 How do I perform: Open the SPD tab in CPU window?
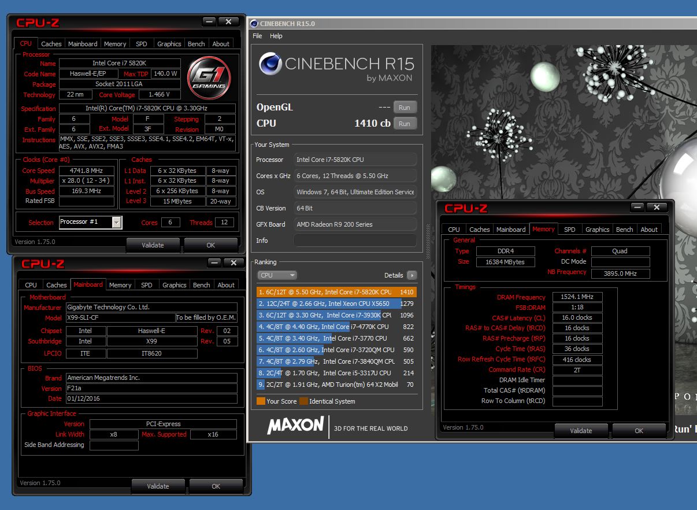[142, 44]
